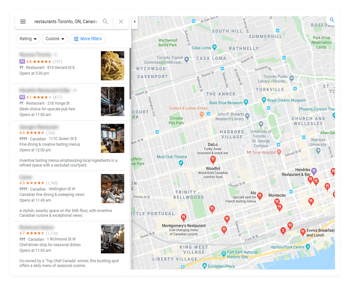
Task: Collapse the side panel arrow
Action: click(x=134, y=22)
